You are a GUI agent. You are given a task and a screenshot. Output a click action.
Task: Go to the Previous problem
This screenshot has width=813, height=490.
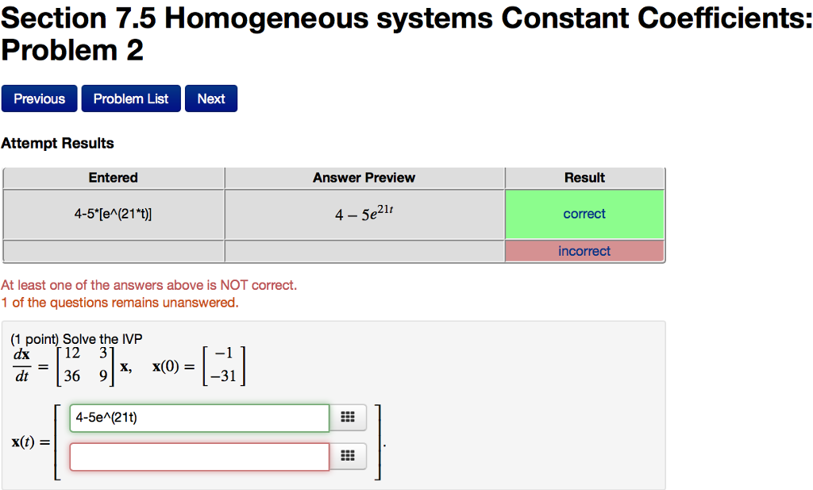coord(39,98)
